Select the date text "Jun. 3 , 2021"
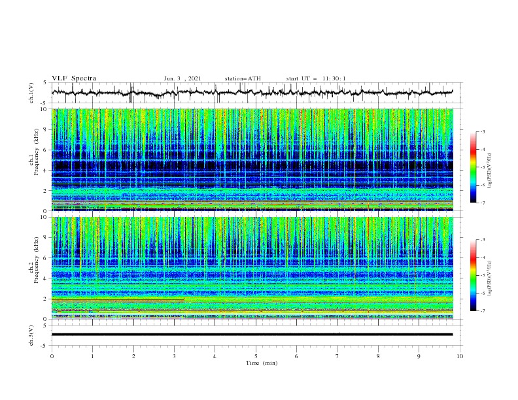 pyautogui.click(x=182, y=78)
